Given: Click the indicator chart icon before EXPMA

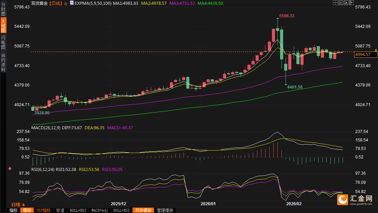Looking at the screenshot, I should point(72,3).
